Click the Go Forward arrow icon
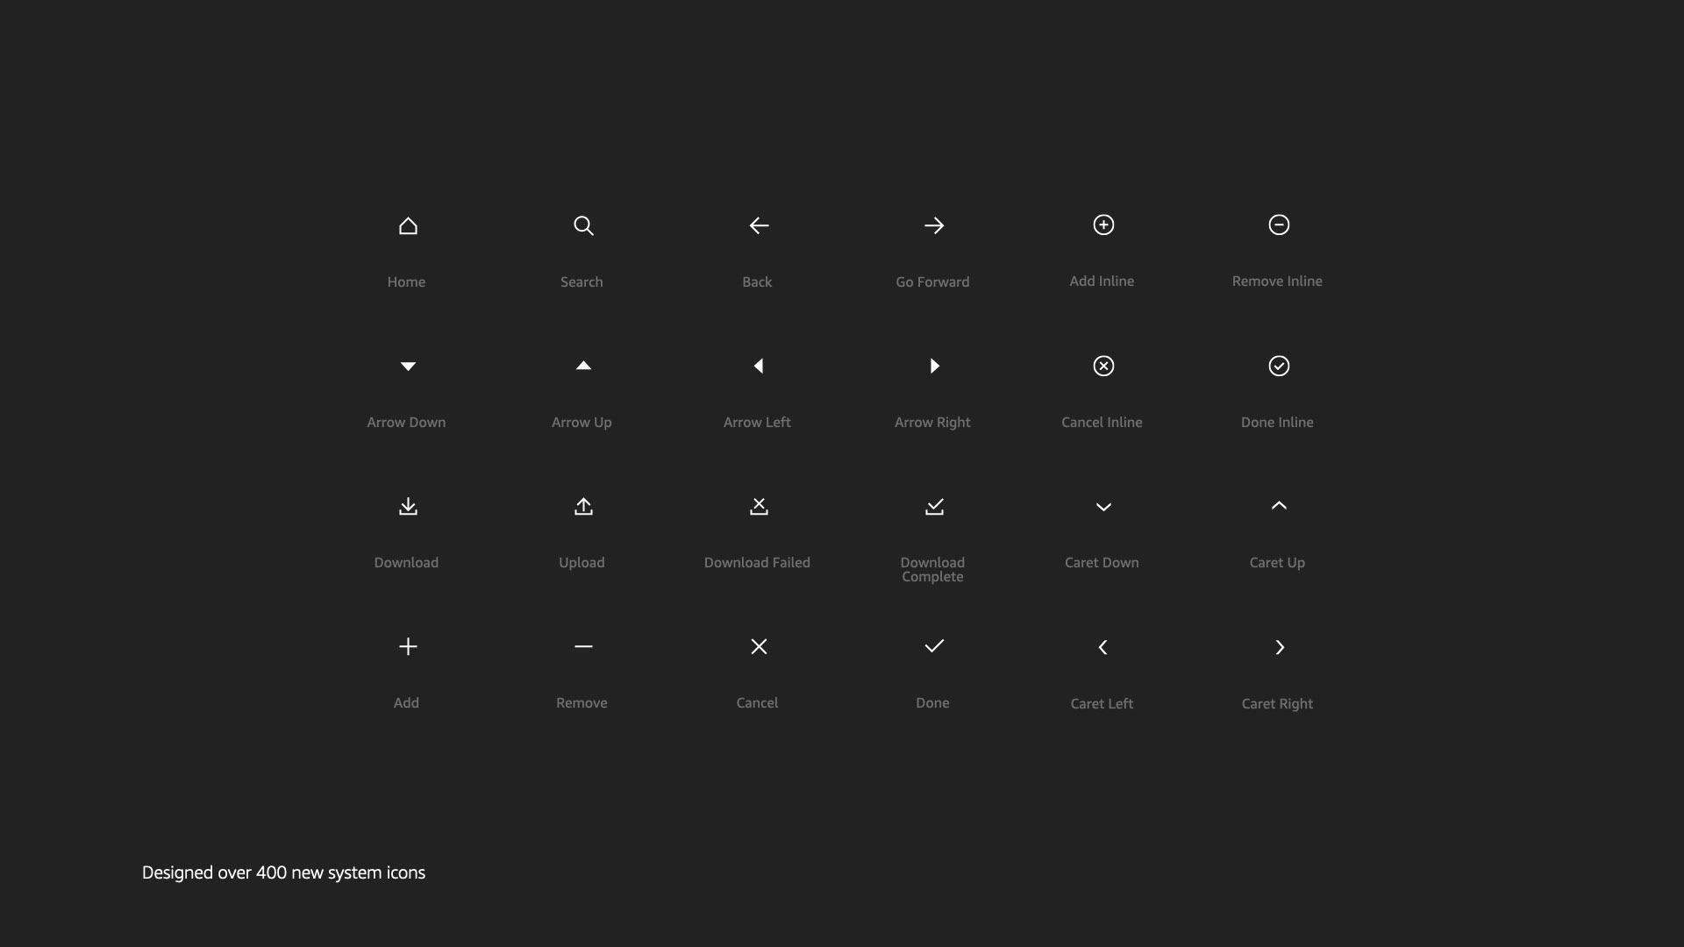 click(x=934, y=225)
